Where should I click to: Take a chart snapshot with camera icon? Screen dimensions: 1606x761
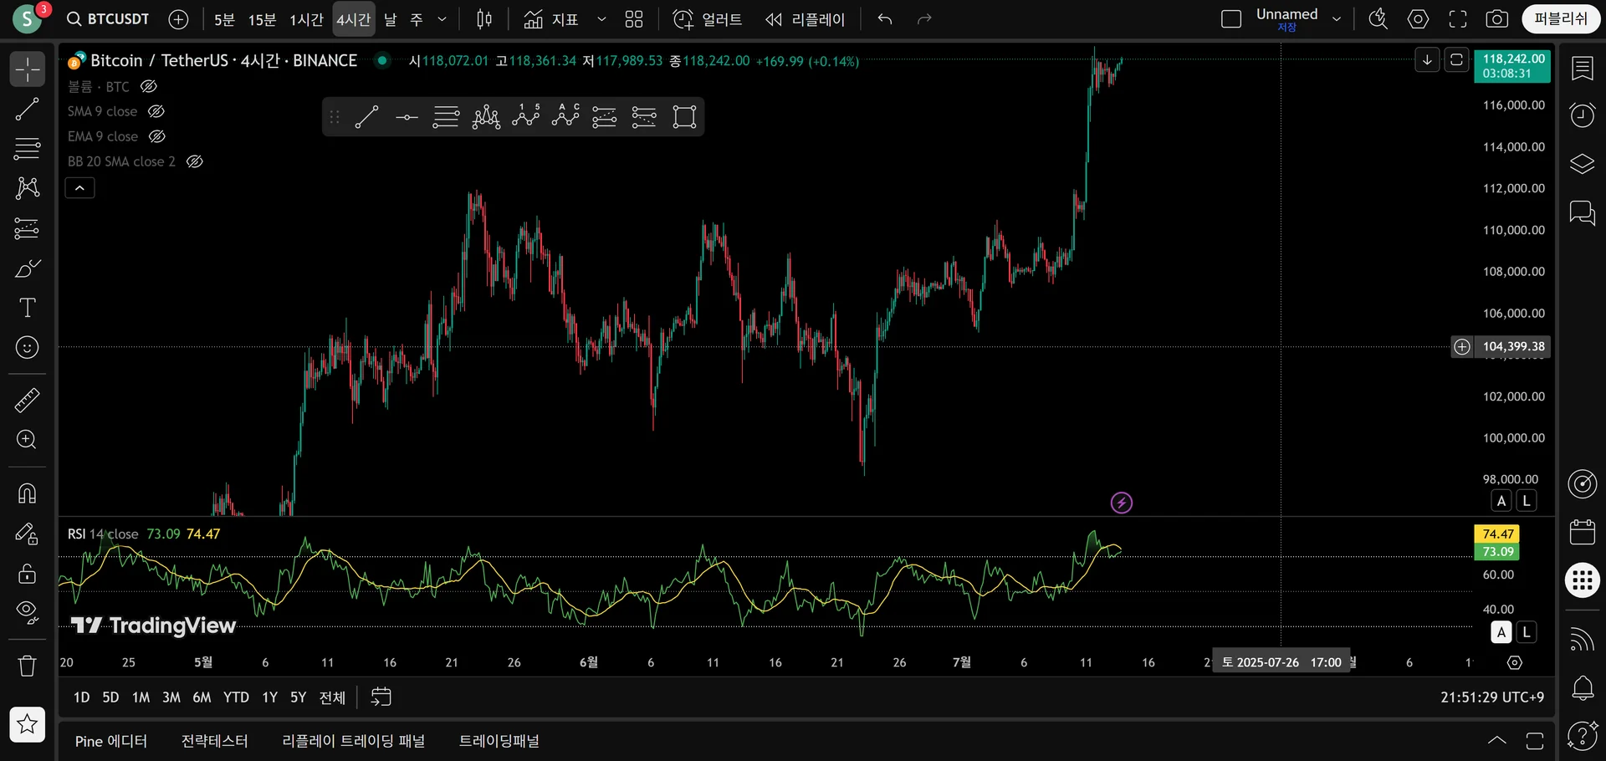(x=1496, y=19)
